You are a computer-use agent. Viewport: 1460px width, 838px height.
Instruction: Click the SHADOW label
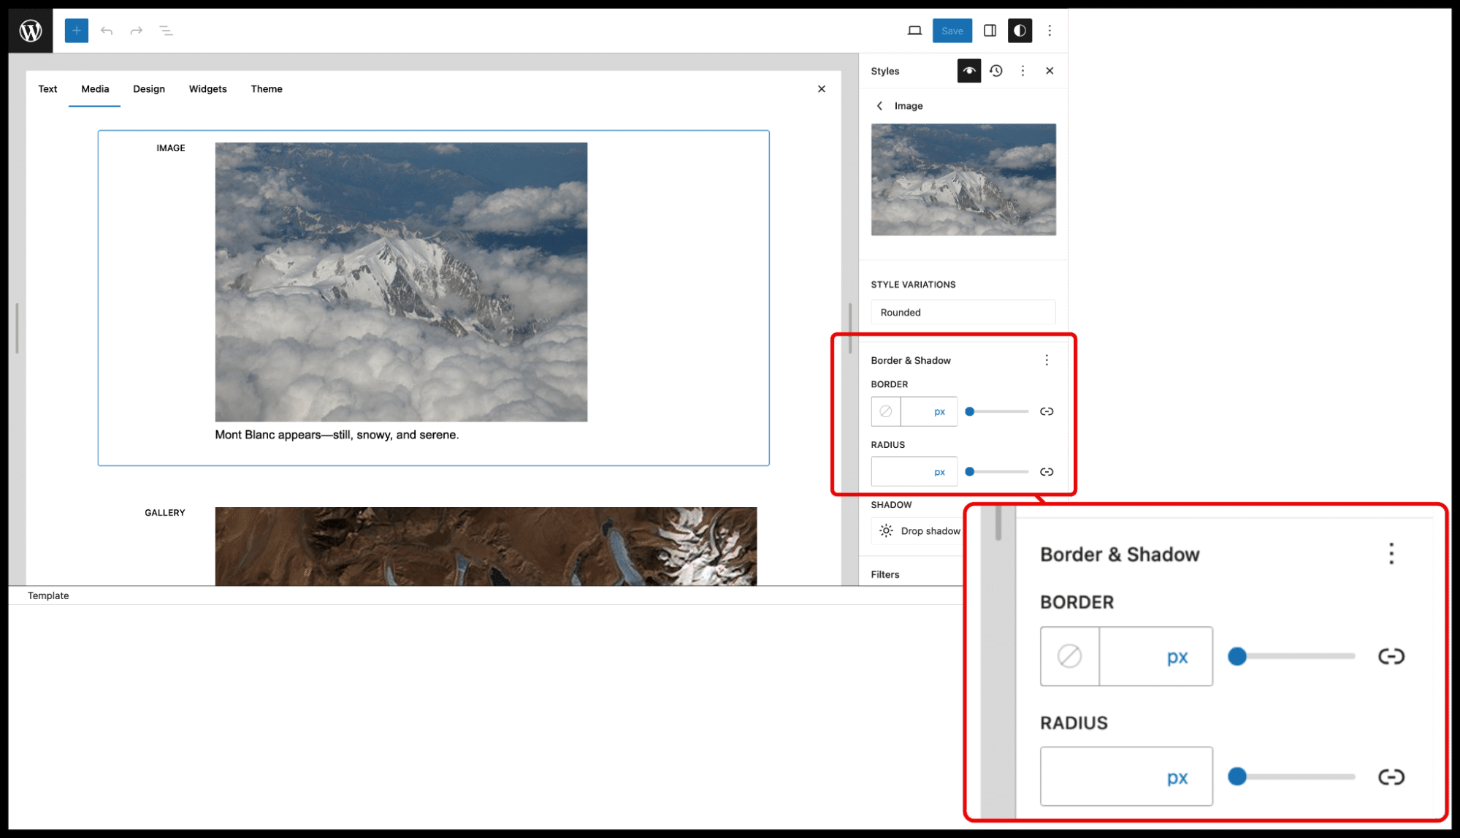coord(891,505)
